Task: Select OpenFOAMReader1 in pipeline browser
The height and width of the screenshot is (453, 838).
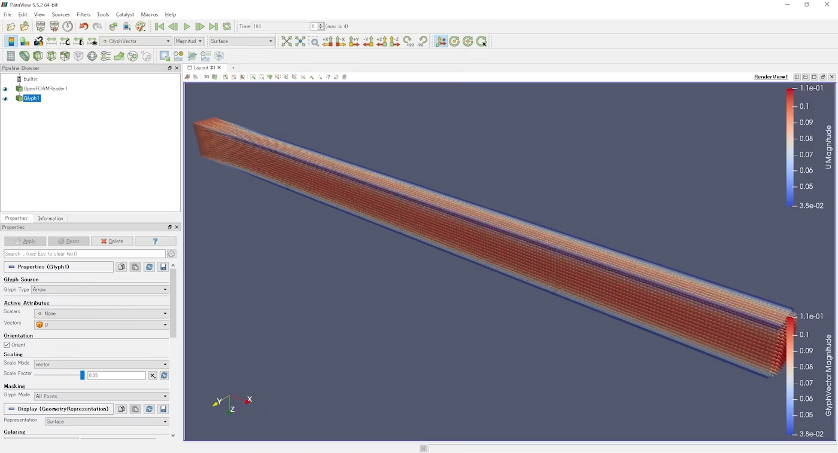Action: (45, 88)
